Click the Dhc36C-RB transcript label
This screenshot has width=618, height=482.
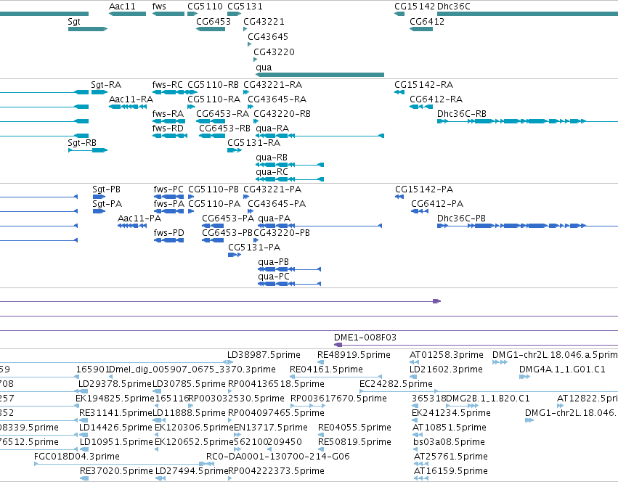click(x=462, y=114)
